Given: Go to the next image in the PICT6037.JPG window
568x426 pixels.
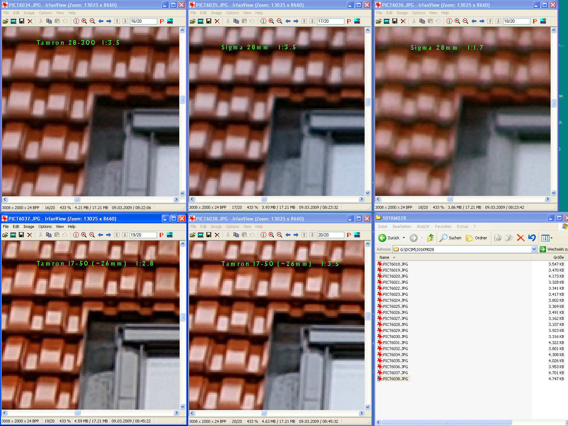Looking at the screenshot, I should (109, 235).
